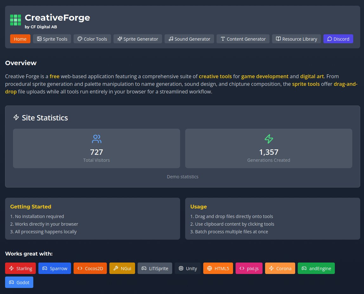Switch to the Sprite Generator tab
The height and width of the screenshot is (294, 364).
(138, 39)
